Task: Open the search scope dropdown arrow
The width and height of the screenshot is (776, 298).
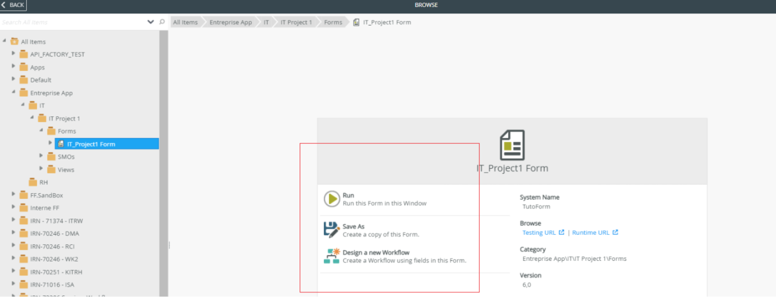Action: 151,22
